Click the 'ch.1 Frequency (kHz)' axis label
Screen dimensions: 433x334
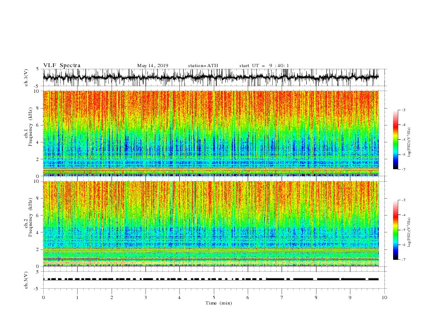coord(28,127)
